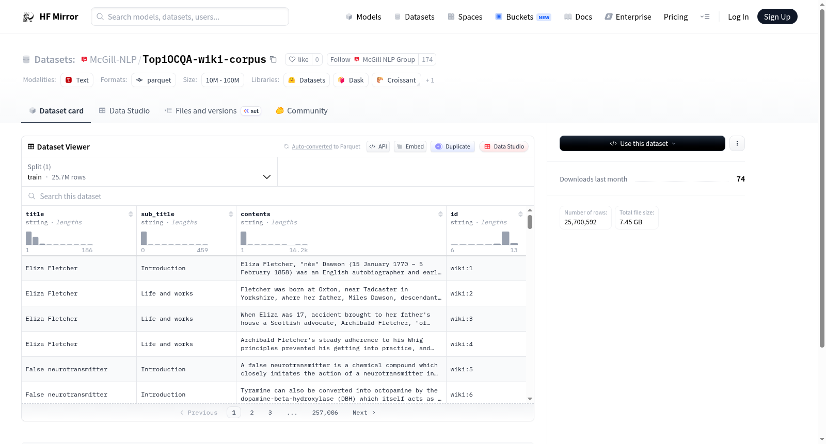Click the follower count 174
Screen dimensions: 826x444
point(427,59)
